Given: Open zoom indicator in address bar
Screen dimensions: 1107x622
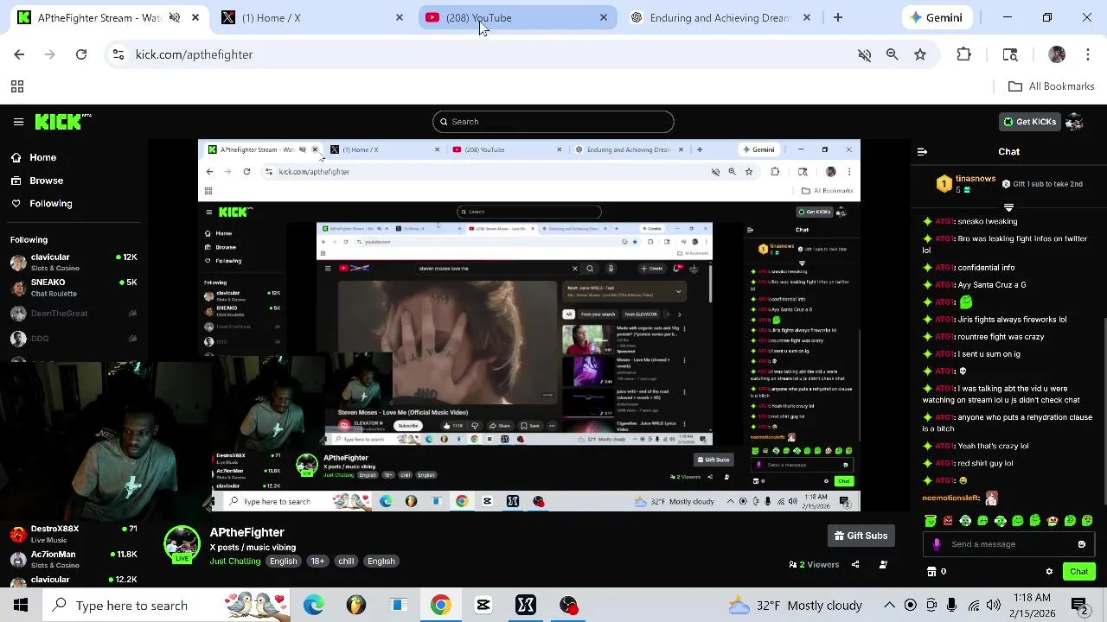Looking at the screenshot, I should pyautogui.click(x=892, y=54).
